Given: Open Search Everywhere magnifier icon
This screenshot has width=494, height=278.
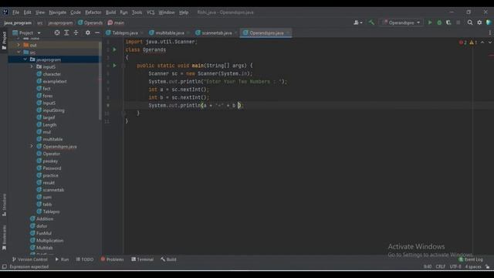Looking at the screenshot, I should (x=470, y=22).
